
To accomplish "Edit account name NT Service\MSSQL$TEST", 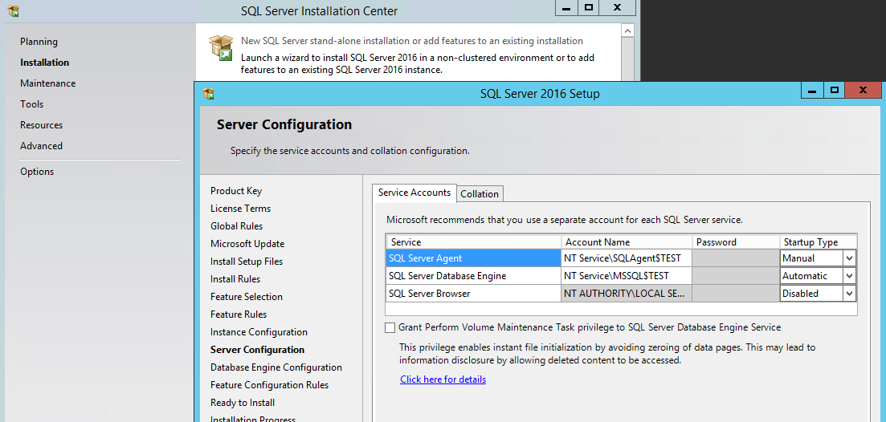I will click(627, 276).
